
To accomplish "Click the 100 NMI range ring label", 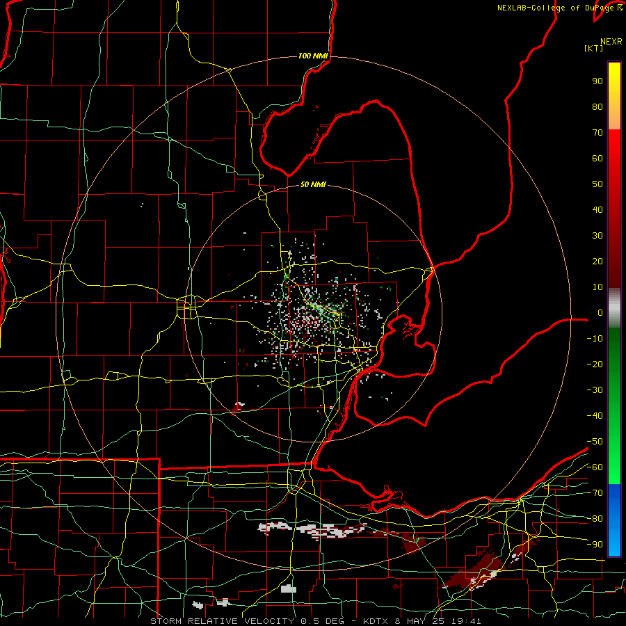I will pos(313,56).
